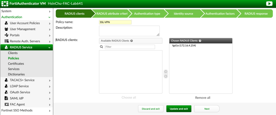
Task: Click the Next button
Action: 207,109
